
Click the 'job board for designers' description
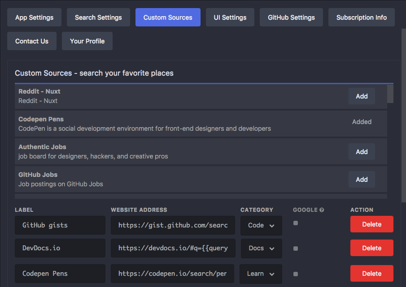point(93,156)
